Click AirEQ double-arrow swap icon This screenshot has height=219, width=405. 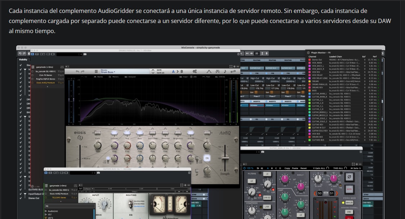coord(233,71)
